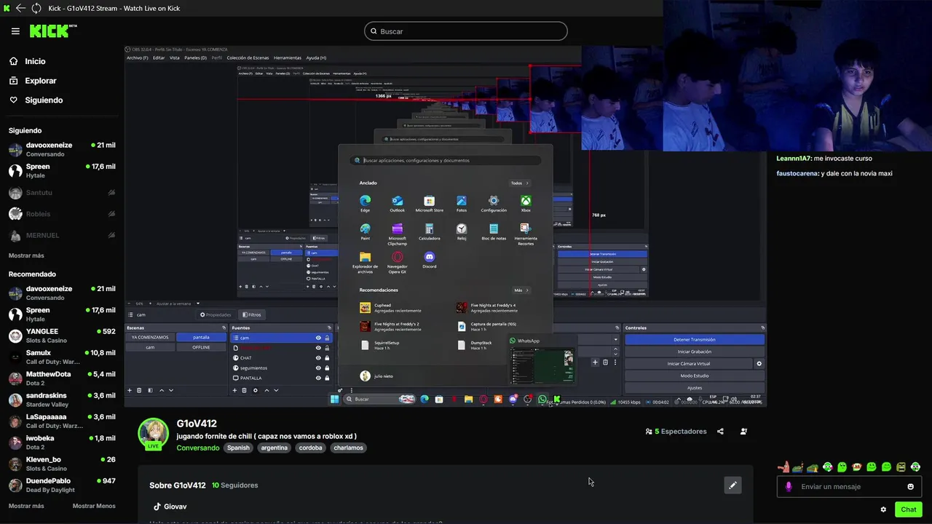Expand Todos in streamed Start menu
932x524 pixels.
pyautogui.click(x=519, y=183)
